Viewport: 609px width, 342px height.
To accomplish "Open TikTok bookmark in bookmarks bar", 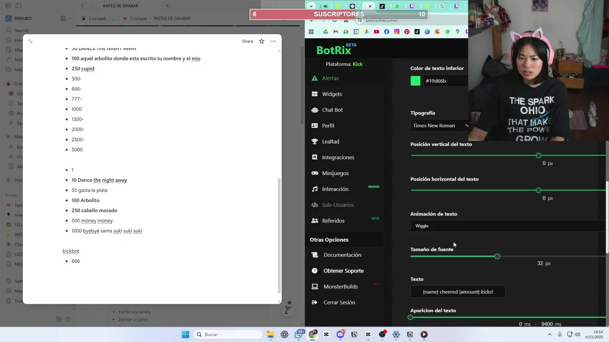I will pos(417,32).
